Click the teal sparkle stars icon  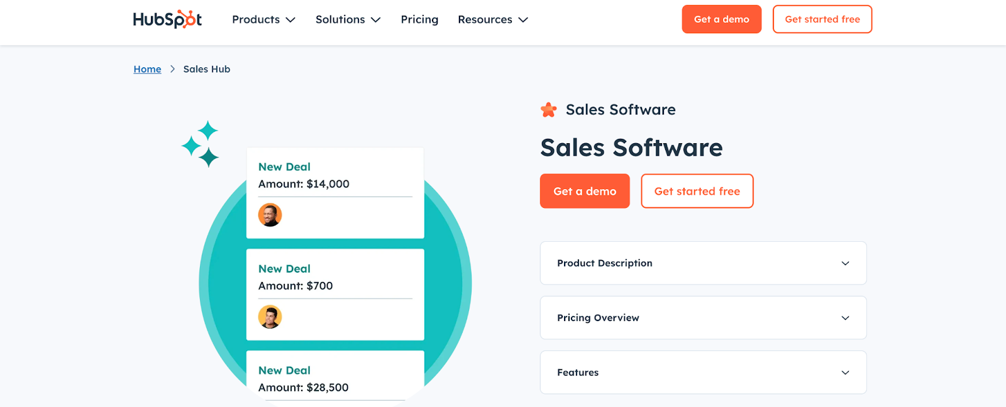(201, 144)
